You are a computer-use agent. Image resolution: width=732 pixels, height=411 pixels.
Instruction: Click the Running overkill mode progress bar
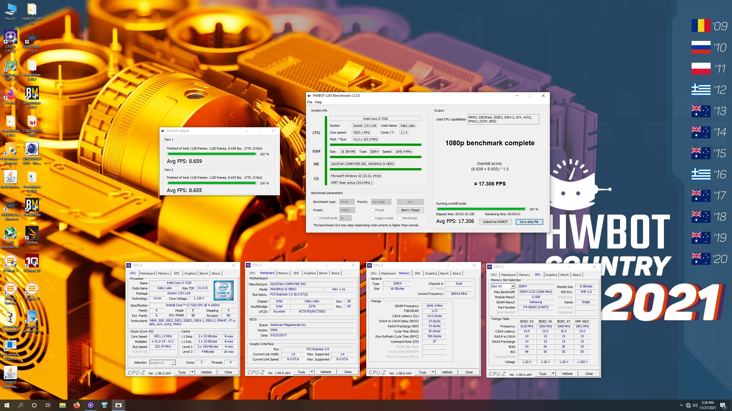click(x=481, y=209)
